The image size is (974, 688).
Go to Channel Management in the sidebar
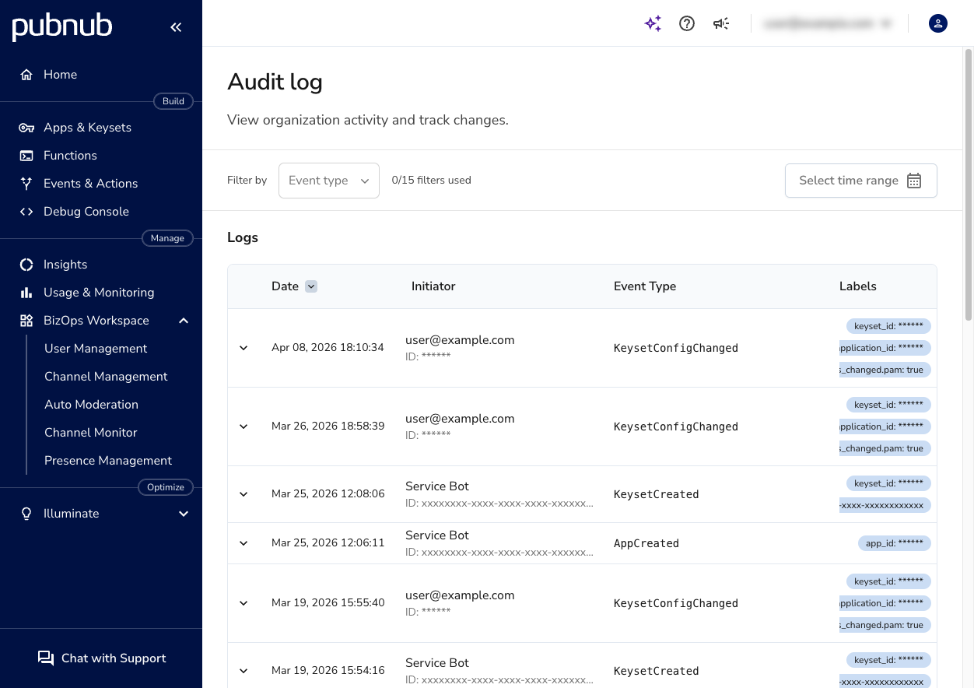pyautogui.click(x=106, y=376)
